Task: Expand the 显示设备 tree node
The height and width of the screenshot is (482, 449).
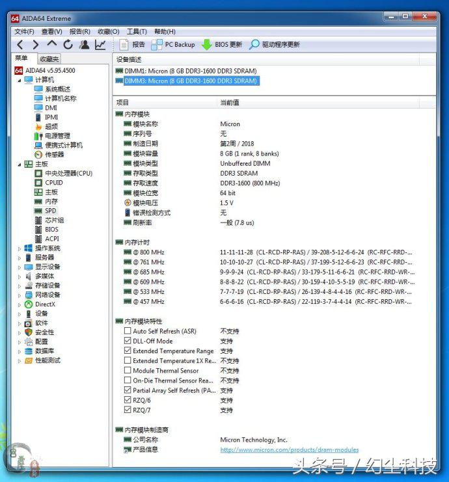Action: coord(20,267)
